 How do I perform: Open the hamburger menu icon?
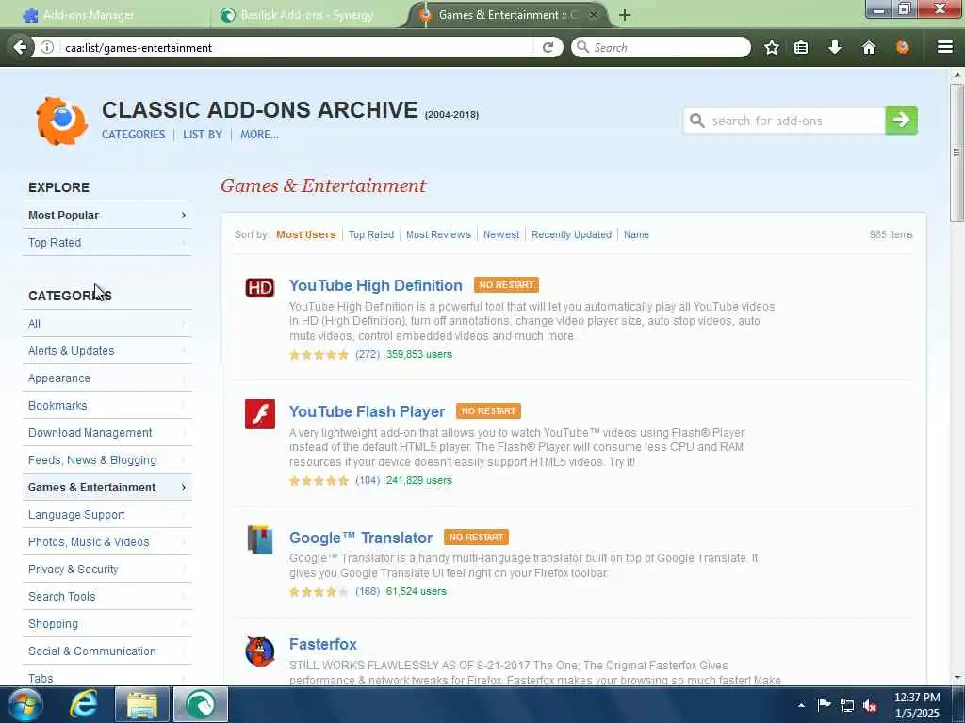tap(944, 47)
